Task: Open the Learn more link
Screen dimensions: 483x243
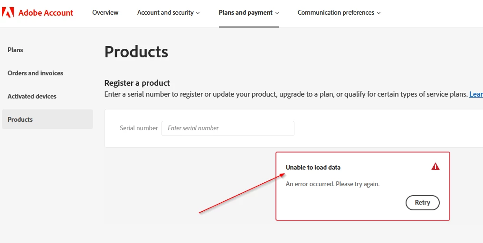Action: pos(476,94)
